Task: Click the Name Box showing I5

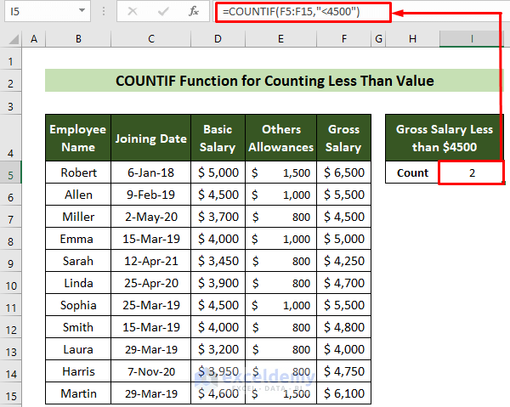Action: 42,13
